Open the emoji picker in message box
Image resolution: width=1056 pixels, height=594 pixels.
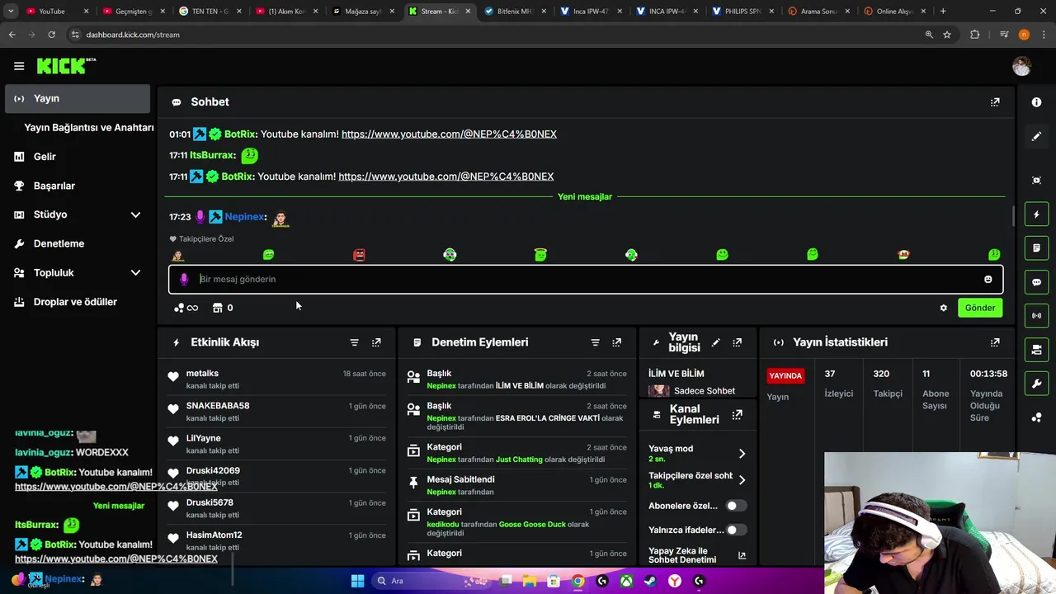(988, 279)
